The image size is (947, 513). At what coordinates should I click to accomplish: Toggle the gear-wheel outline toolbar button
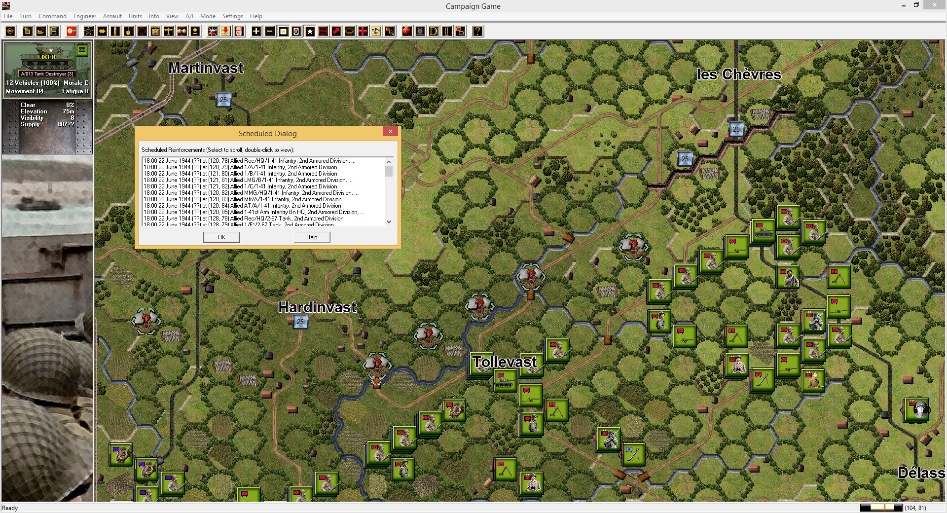(x=420, y=31)
